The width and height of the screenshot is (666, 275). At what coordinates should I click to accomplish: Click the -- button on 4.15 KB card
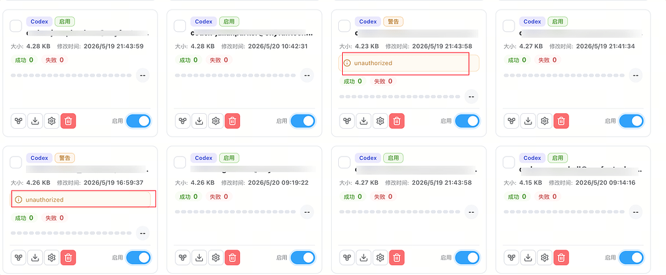[x=636, y=212]
